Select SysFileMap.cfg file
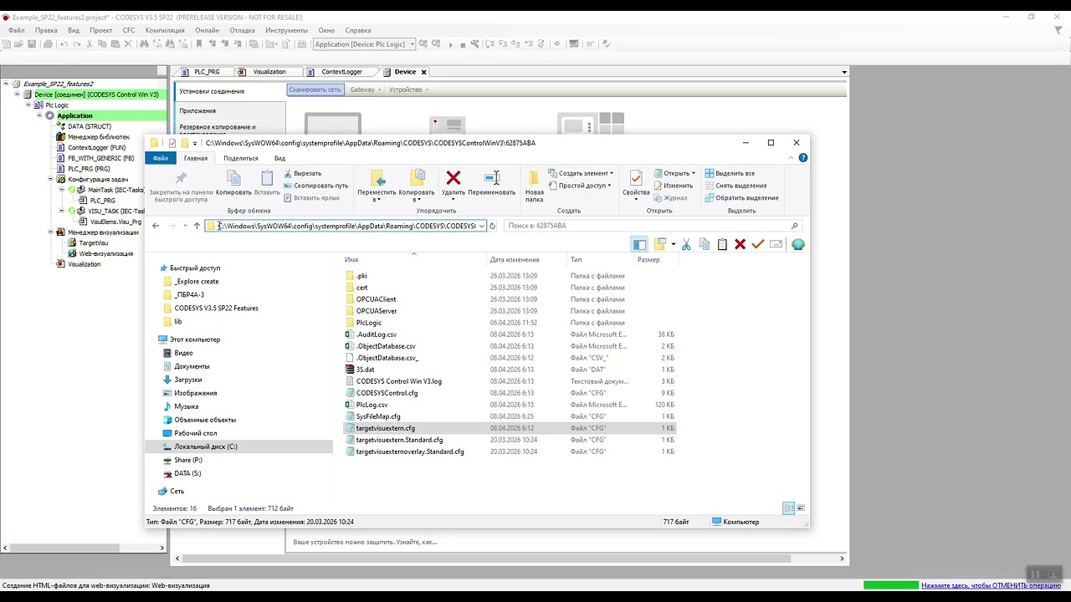The height and width of the screenshot is (602, 1071). click(x=378, y=416)
